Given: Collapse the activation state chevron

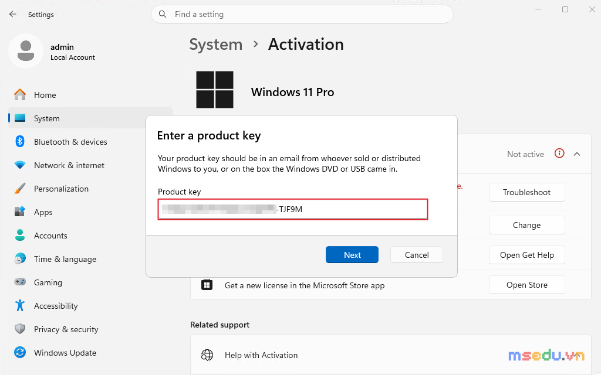Looking at the screenshot, I should [x=577, y=154].
